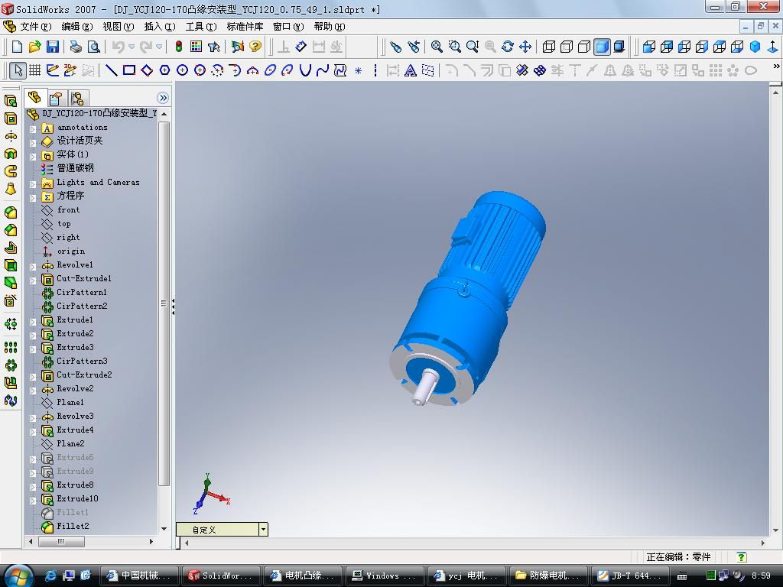Screen dimensions: 783x587
Task: Select the Rectangle sketch tool
Action: [x=129, y=70]
